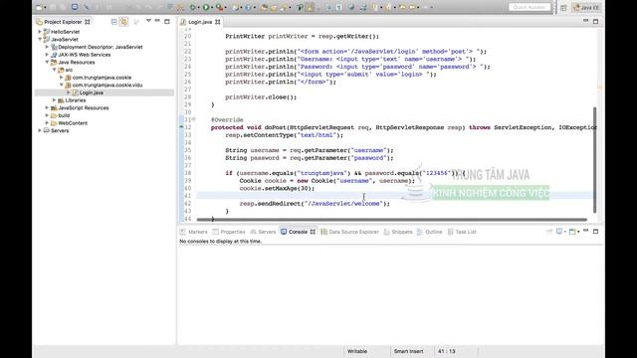Image resolution: width=637 pixels, height=358 pixels.
Task: Expand Deployment Descriptor: JavaServlet node
Action: click(x=47, y=47)
